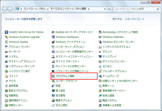This screenshot has width=162, height=111.
Task: Open the 自動再生 icon
Action: pos(6,96)
